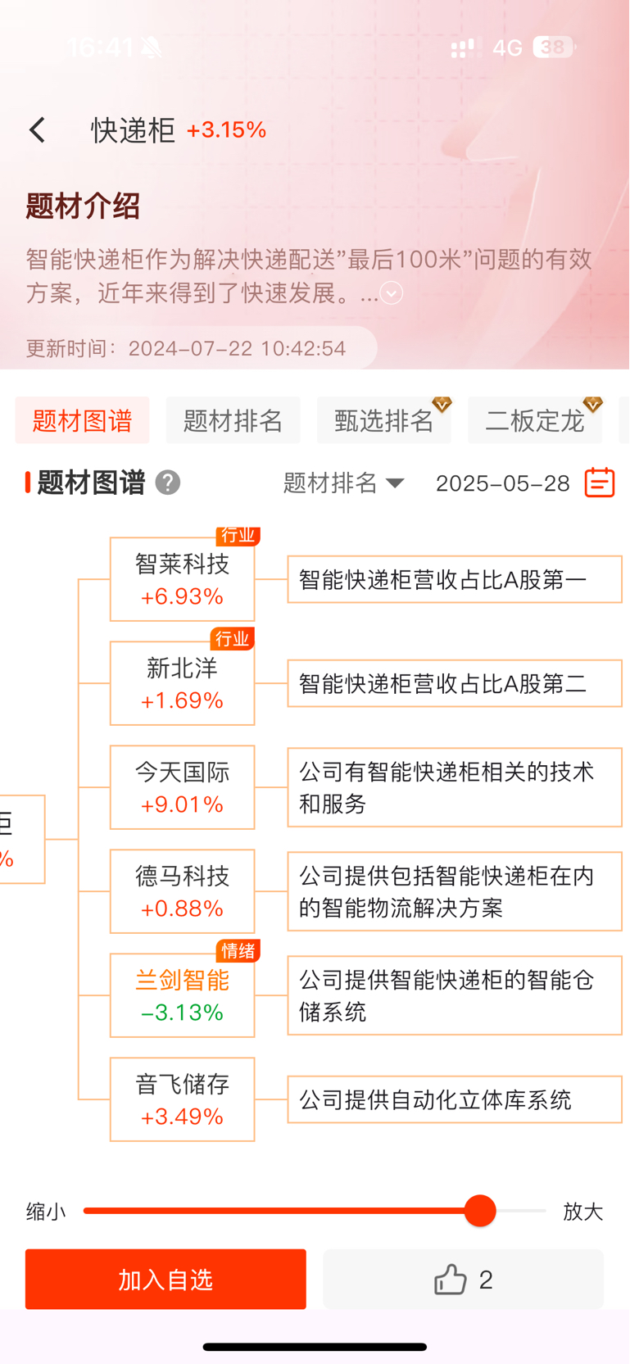Open the calendar date picker icon
The image size is (630, 1364).
[x=600, y=483]
